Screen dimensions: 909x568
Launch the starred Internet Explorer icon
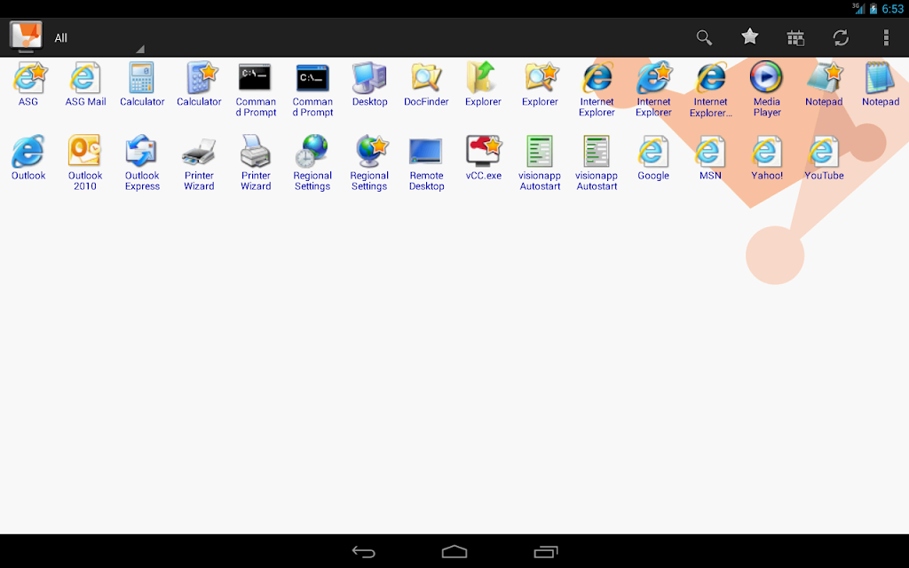coord(653,90)
